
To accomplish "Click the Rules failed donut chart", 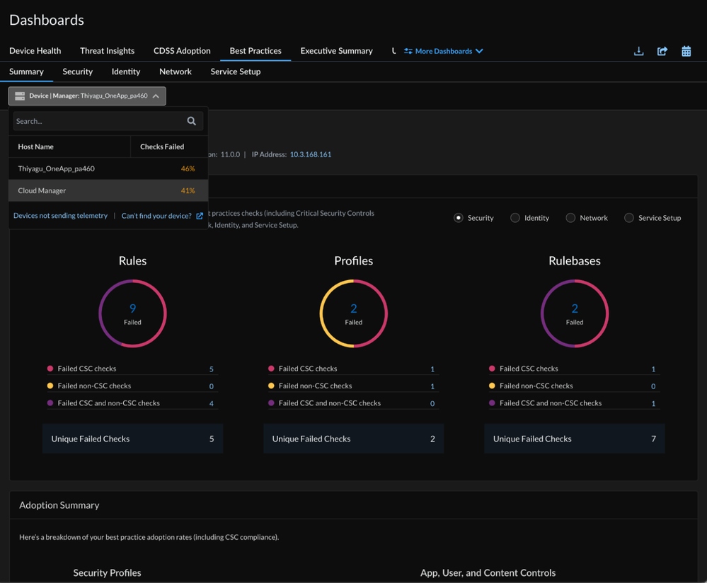I will [x=132, y=313].
